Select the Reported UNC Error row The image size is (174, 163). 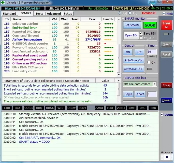[59, 32]
